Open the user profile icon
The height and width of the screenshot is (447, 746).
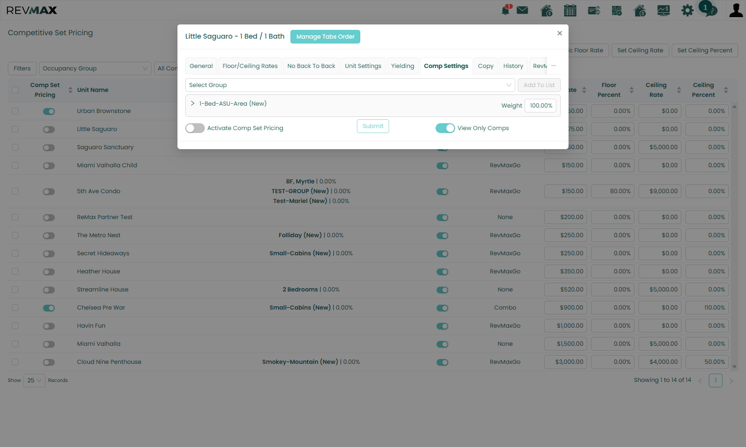[x=736, y=10]
